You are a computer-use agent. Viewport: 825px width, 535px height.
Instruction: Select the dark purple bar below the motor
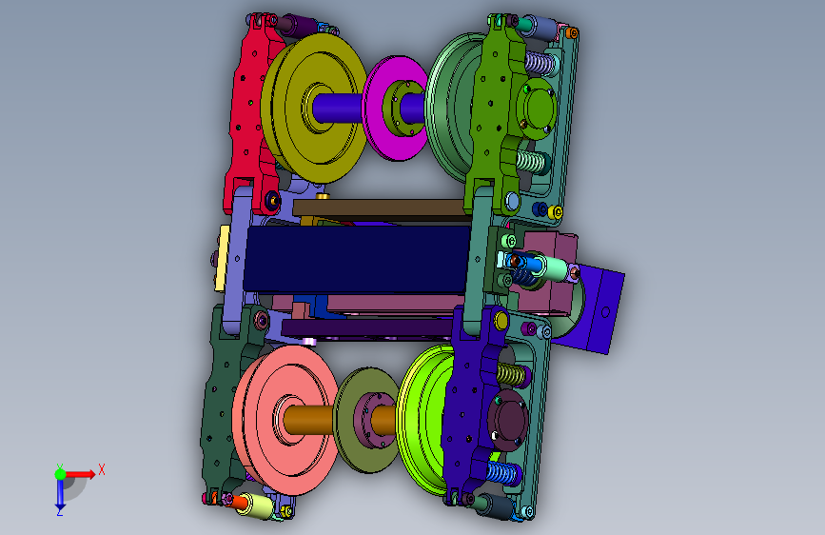(x=368, y=329)
